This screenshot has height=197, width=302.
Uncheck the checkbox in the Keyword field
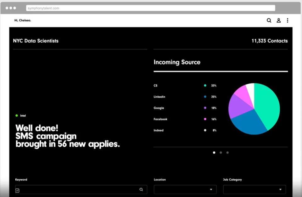[18, 190]
